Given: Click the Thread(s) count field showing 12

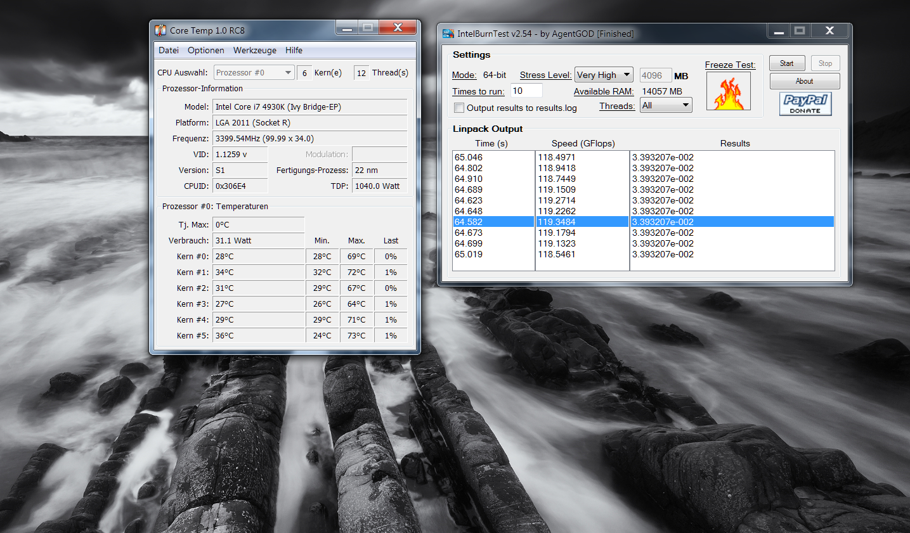Looking at the screenshot, I should click(x=361, y=73).
